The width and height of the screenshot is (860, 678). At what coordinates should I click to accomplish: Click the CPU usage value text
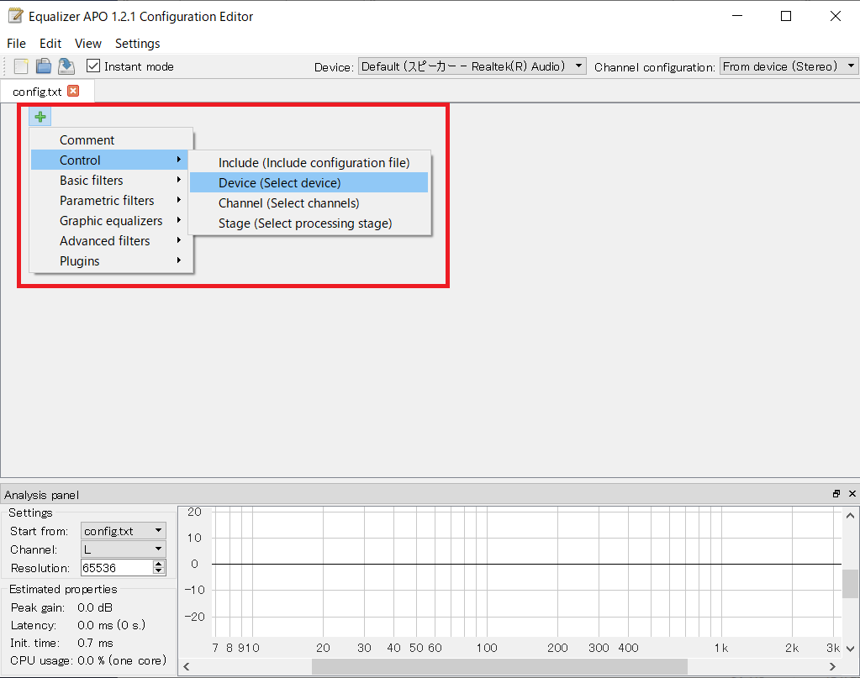point(122,660)
